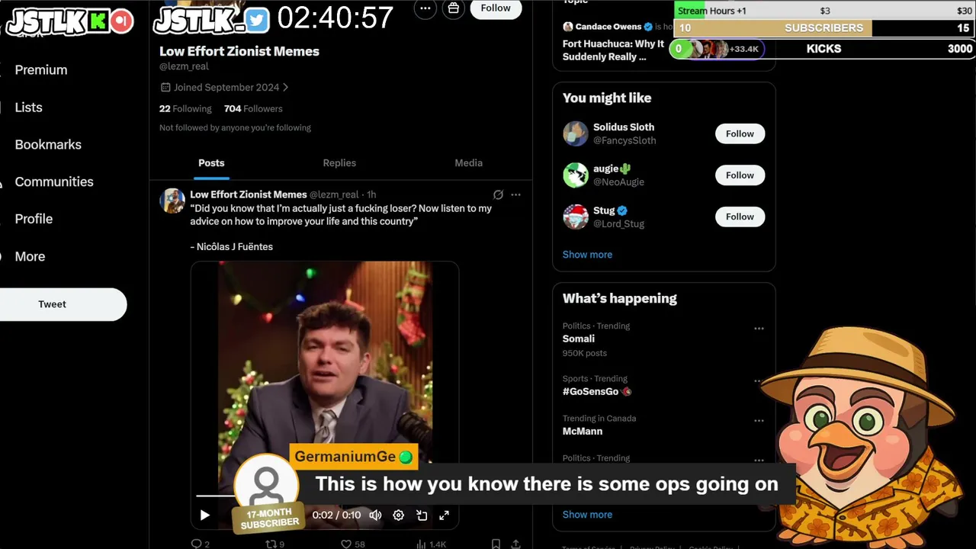Screen dimensions: 976x549
Task: Click Stug's verified badge
Action: (x=622, y=210)
